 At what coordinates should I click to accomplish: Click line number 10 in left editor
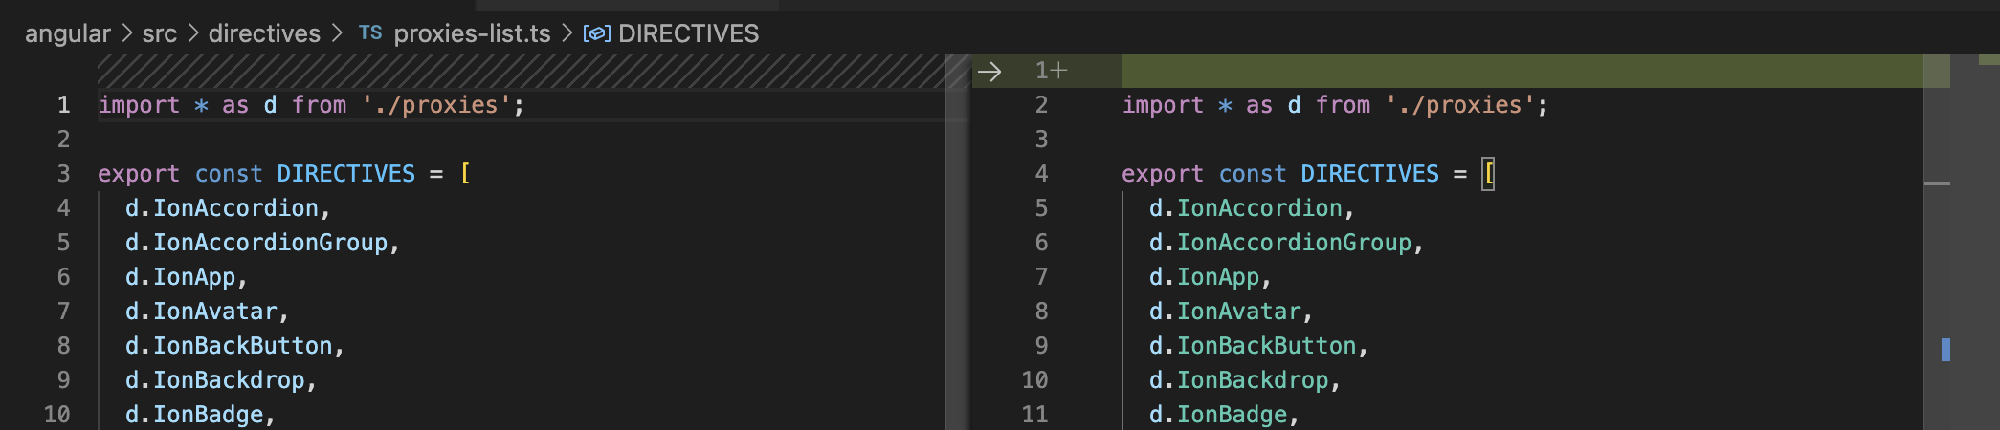click(56, 415)
